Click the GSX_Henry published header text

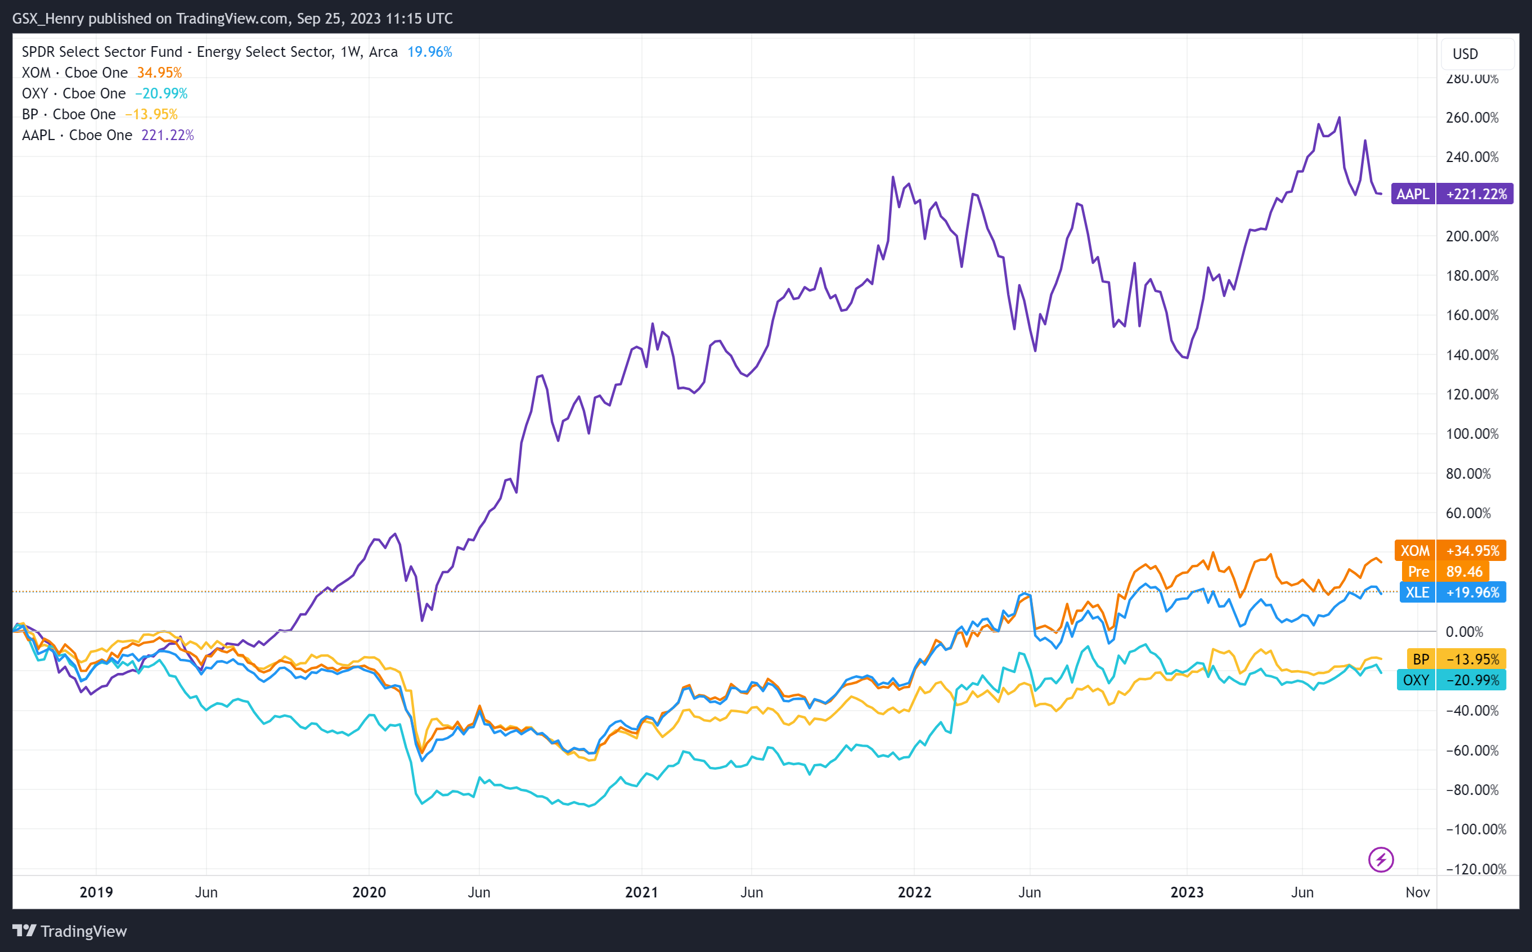click(x=232, y=18)
